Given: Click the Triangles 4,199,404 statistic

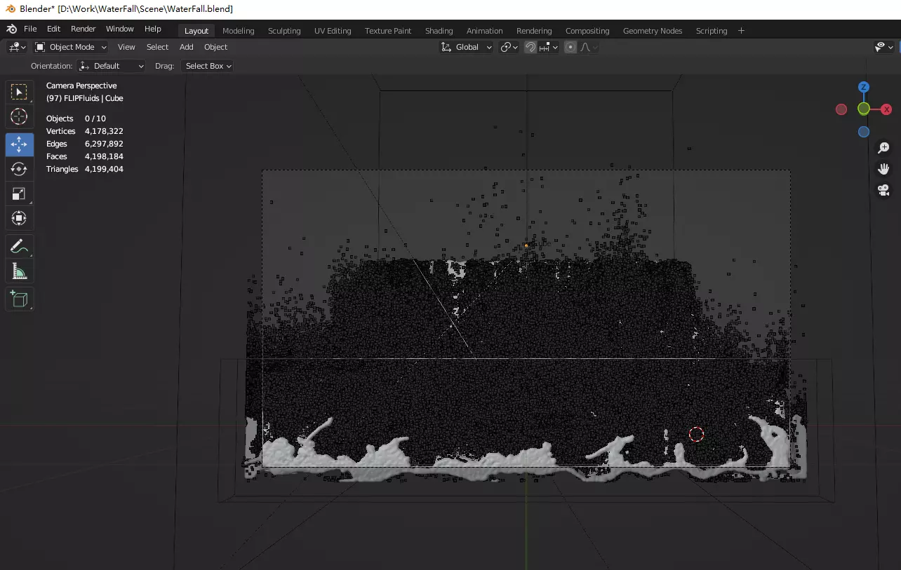Looking at the screenshot, I should click(85, 169).
